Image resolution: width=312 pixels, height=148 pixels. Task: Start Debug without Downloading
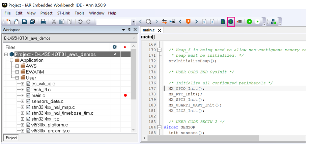tap(257, 22)
